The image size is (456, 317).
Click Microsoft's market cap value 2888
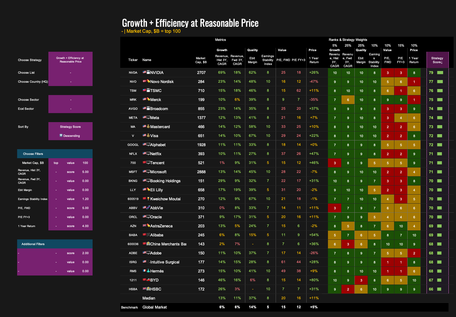201,172
